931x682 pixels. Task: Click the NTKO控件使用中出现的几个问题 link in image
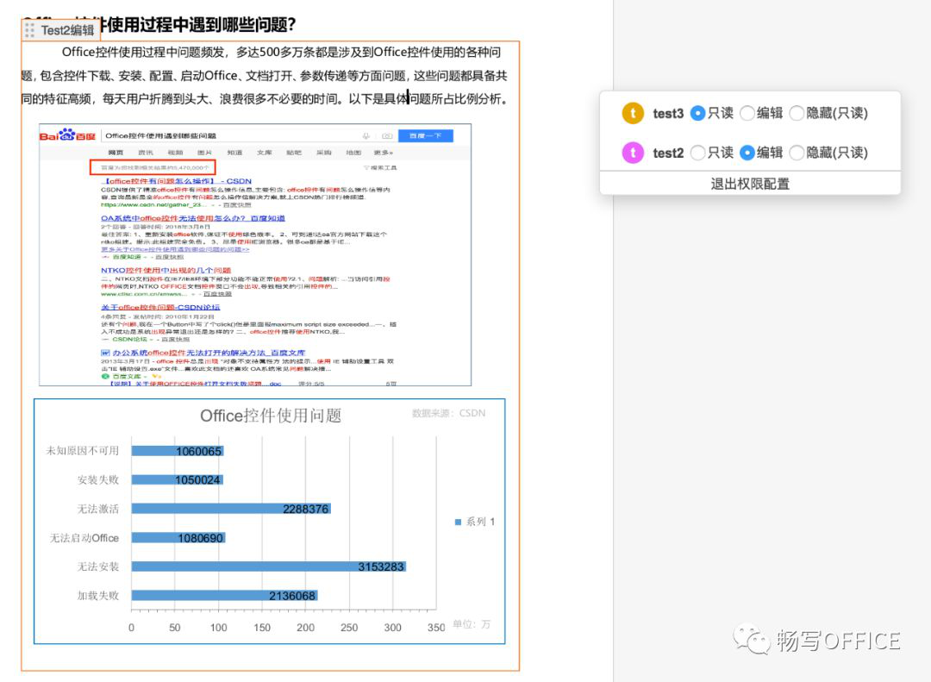[166, 271]
